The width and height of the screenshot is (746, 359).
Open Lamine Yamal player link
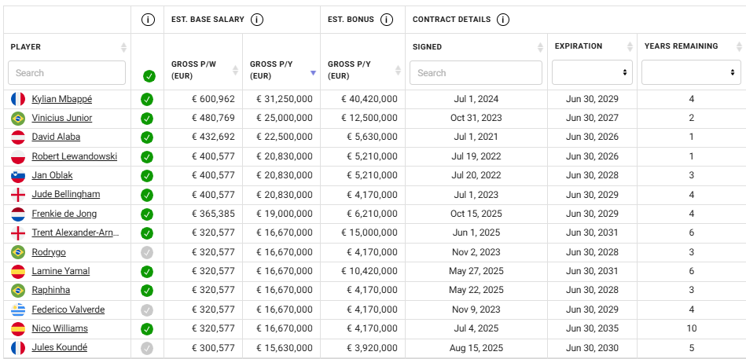pos(61,271)
